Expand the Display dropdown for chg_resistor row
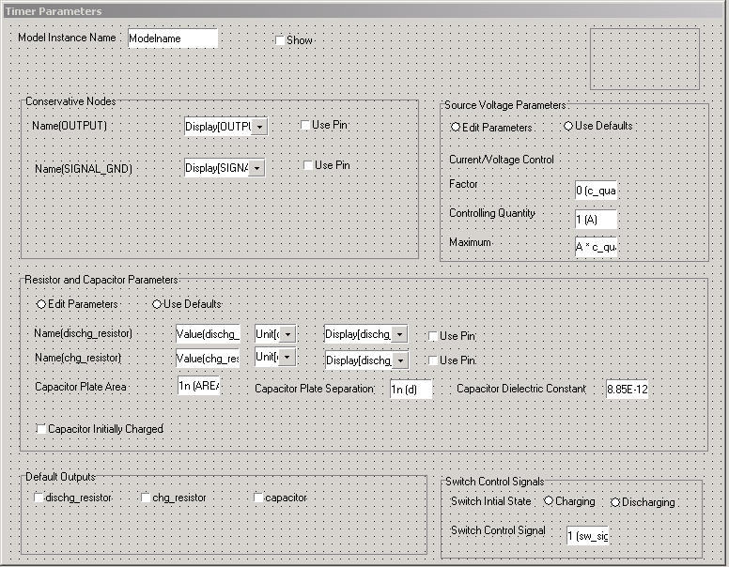This screenshot has height=567, width=729. [400, 360]
